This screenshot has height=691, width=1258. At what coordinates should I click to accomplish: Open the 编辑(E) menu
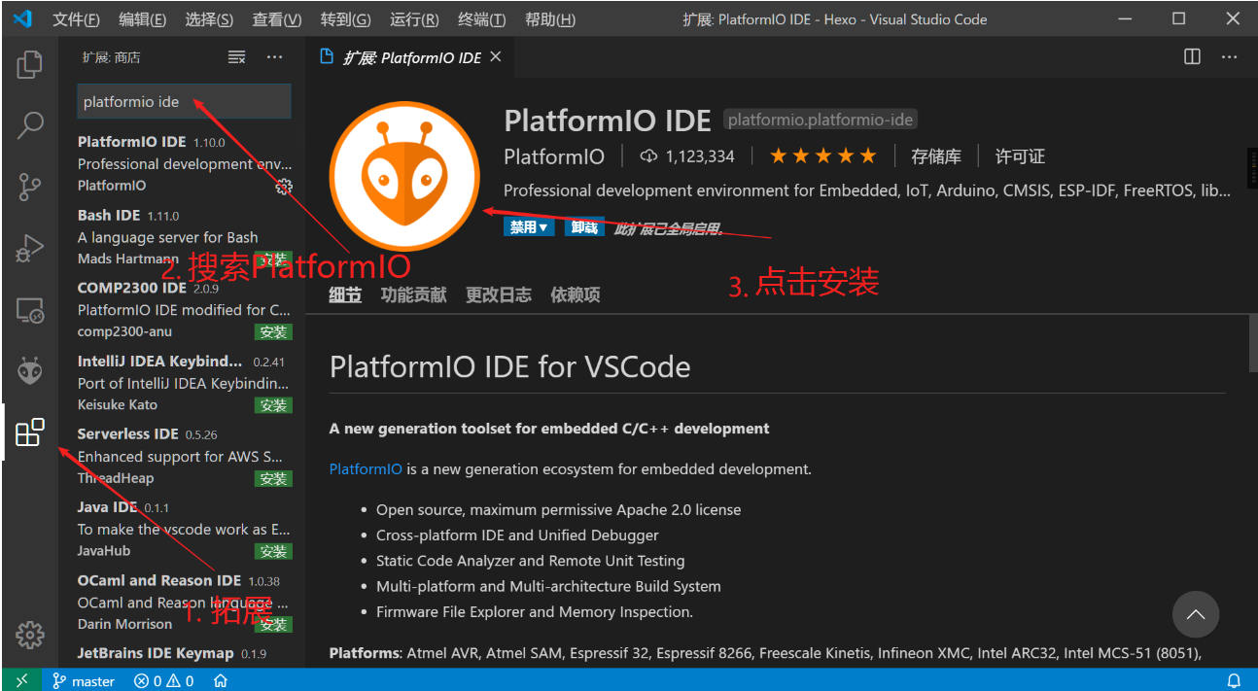pos(142,19)
